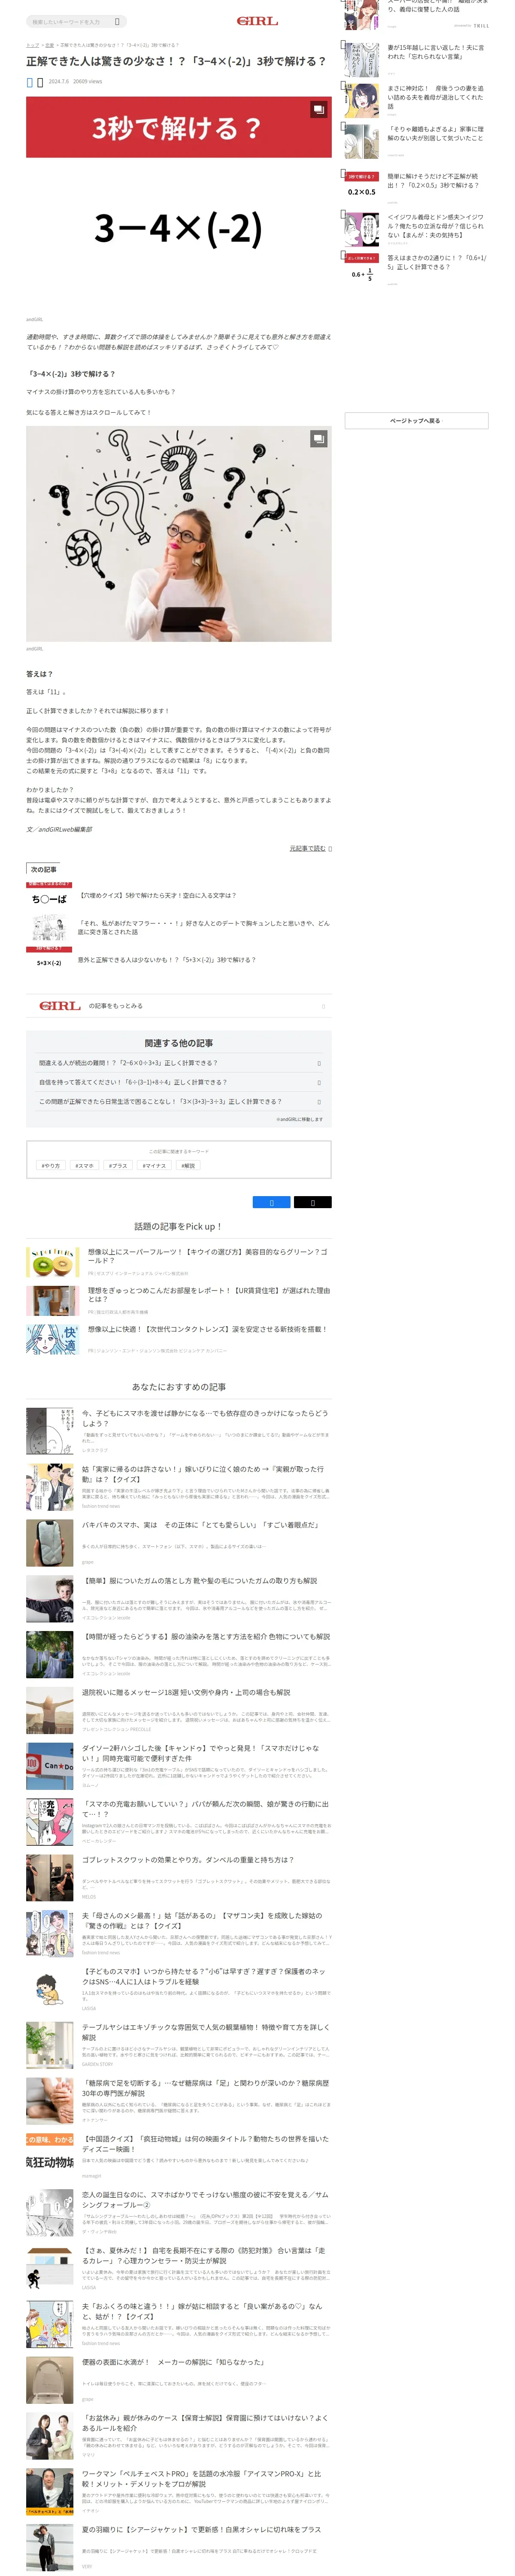Viewport: 515px width, 2576px height.
Task: Open the まさに神対応 sidebar article
Action: click(436, 97)
